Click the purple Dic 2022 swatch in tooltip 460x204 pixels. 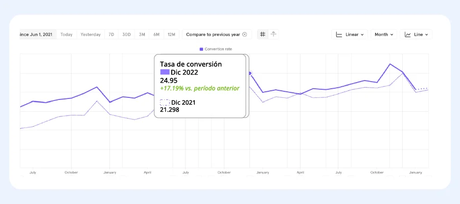pos(165,72)
